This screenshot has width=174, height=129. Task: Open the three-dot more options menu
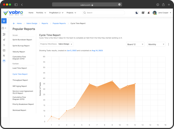click(x=169, y=44)
